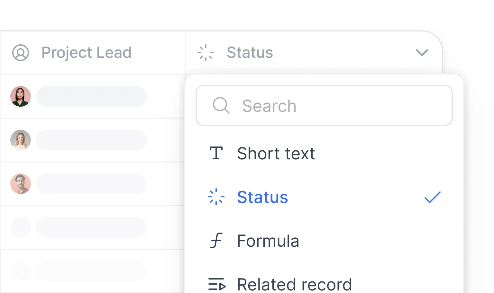Expand options for the Project Lead column
Viewport: 494px width, 293px height.
86,52
